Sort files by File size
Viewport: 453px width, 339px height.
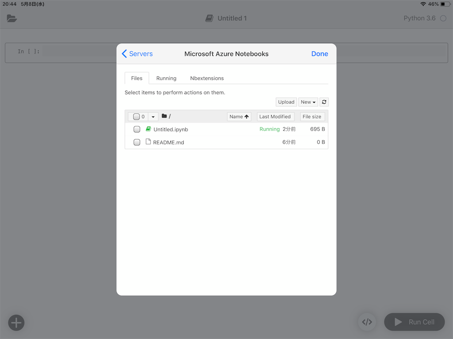(x=312, y=117)
